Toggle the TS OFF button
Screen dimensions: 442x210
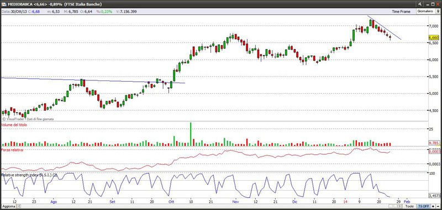(423, 206)
